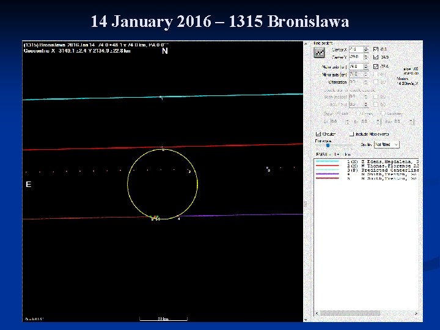This screenshot has height=330, width=440.
Task: Toggle the checkbox beside Center X
Action: point(376,49)
